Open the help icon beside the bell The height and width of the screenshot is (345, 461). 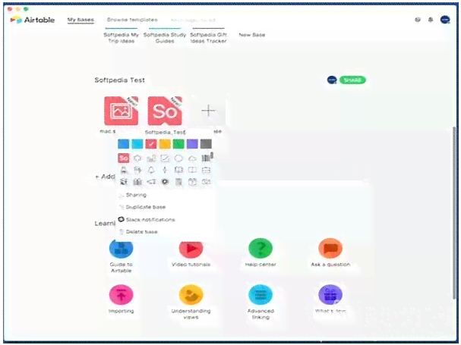pyautogui.click(x=418, y=20)
